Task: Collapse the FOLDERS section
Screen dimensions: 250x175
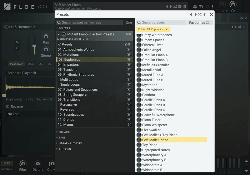Action: click(63, 28)
